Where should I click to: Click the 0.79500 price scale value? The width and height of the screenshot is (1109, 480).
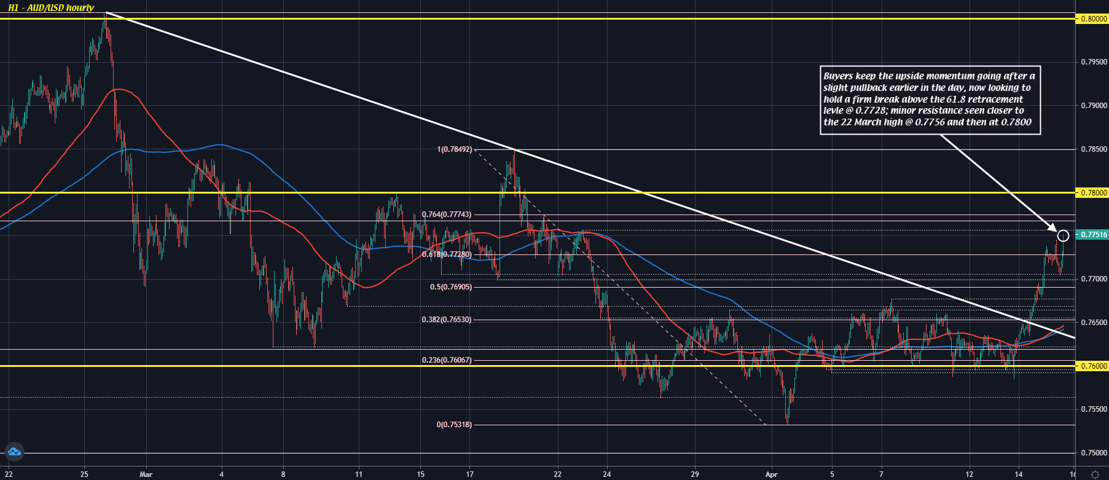[x=1094, y=62]
